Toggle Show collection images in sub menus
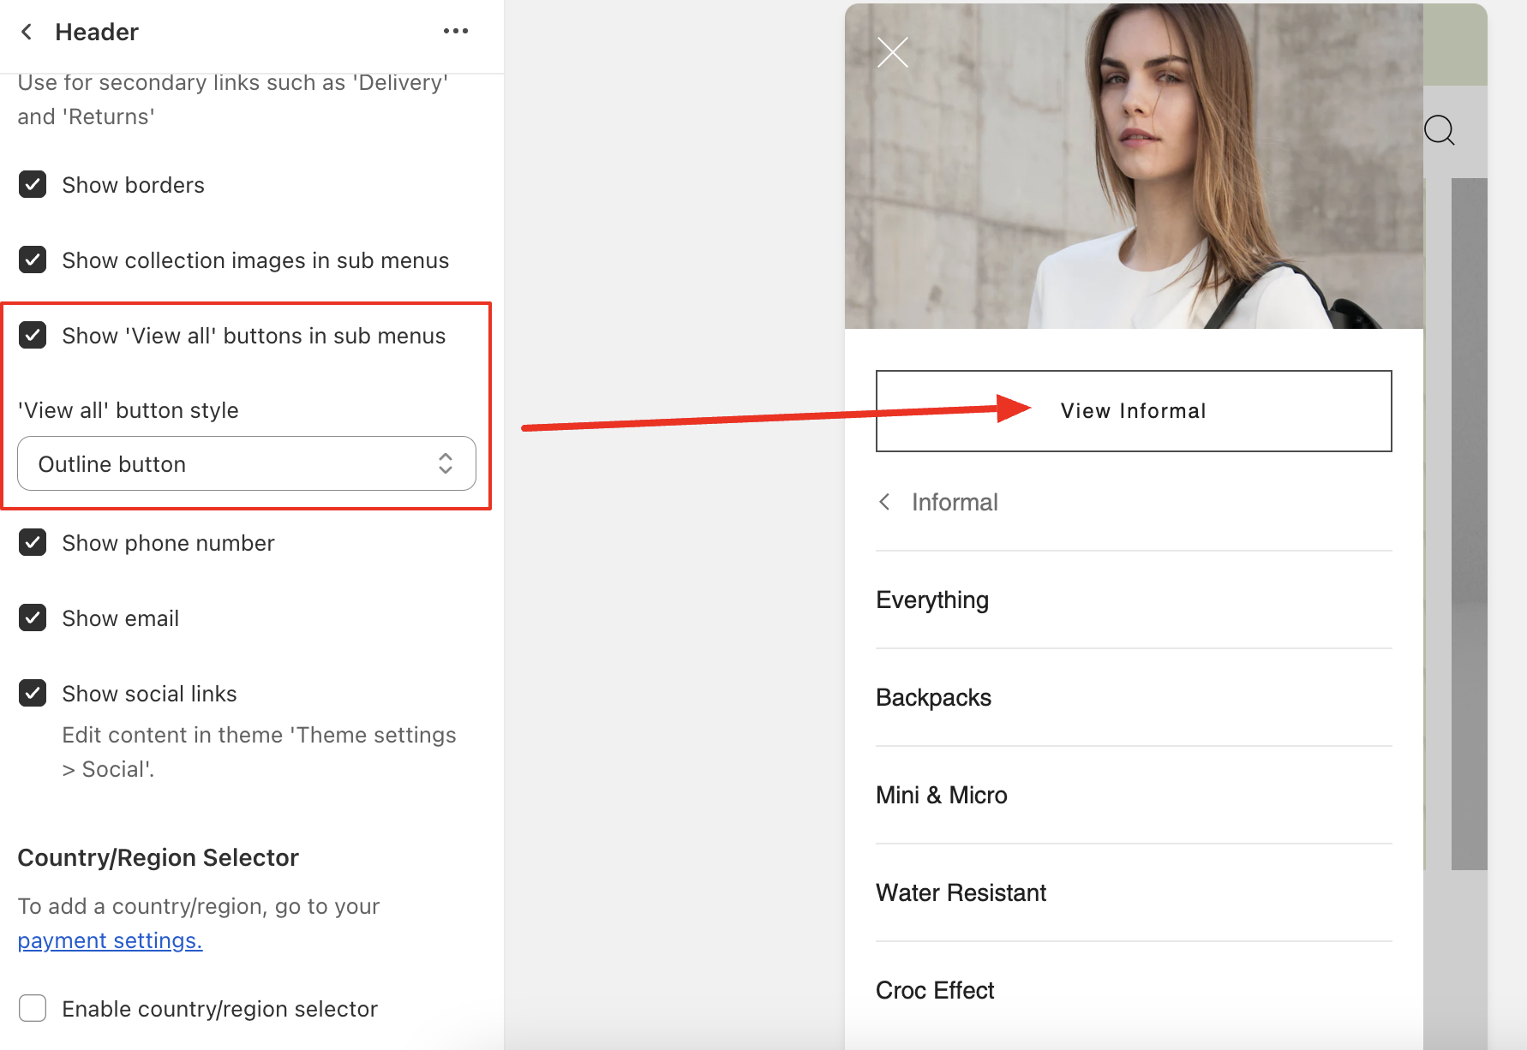1527x1050 pixels. tap(33, 260)
